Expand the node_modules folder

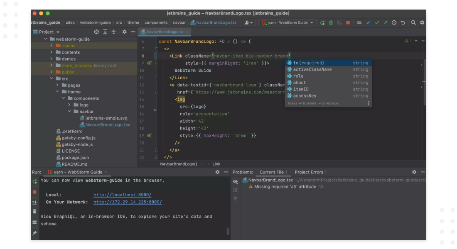click(x=52, y=65)
